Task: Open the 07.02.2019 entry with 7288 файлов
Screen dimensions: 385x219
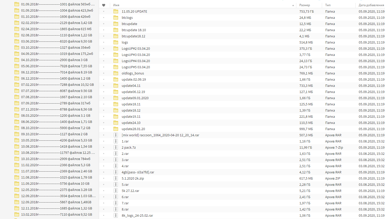Action: click(58, 85)
